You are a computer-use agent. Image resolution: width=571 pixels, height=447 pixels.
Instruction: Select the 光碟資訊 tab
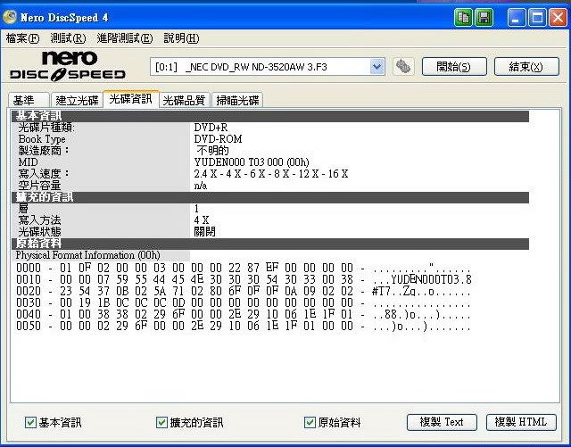point(131,99)
